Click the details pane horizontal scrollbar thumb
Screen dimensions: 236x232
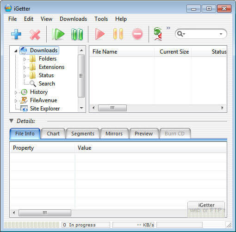coord(45,213)
